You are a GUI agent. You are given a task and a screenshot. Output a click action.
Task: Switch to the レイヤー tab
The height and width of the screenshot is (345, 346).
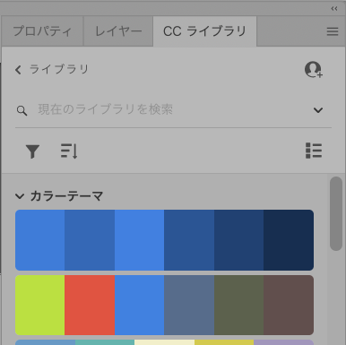pos(118,31)
